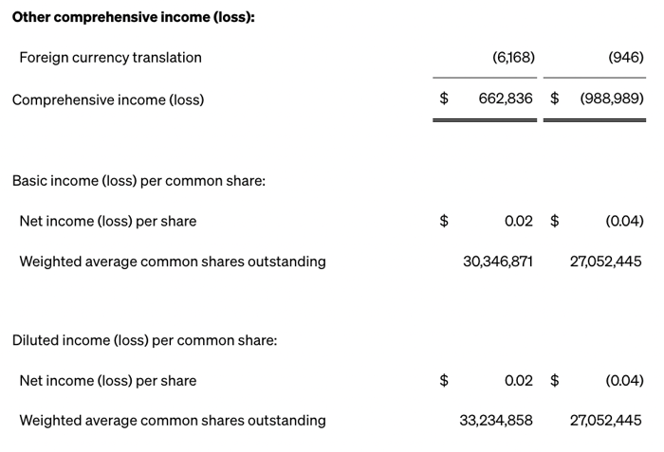Click the Diluted income (loss) per common share heading
664x452 pixels.
pos(144,340)
